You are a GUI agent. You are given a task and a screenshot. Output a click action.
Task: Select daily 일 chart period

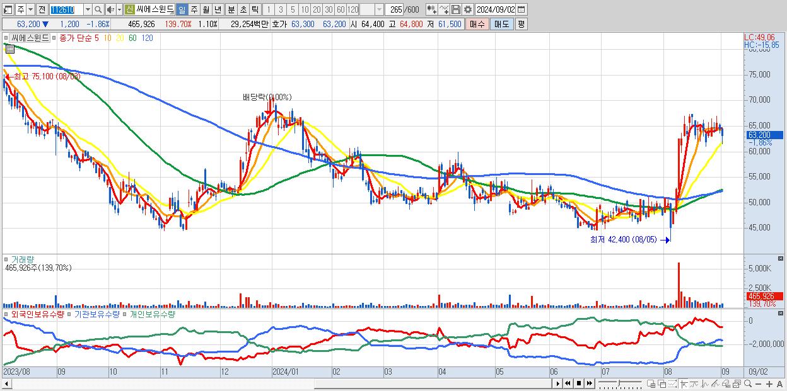click(182, 9)
